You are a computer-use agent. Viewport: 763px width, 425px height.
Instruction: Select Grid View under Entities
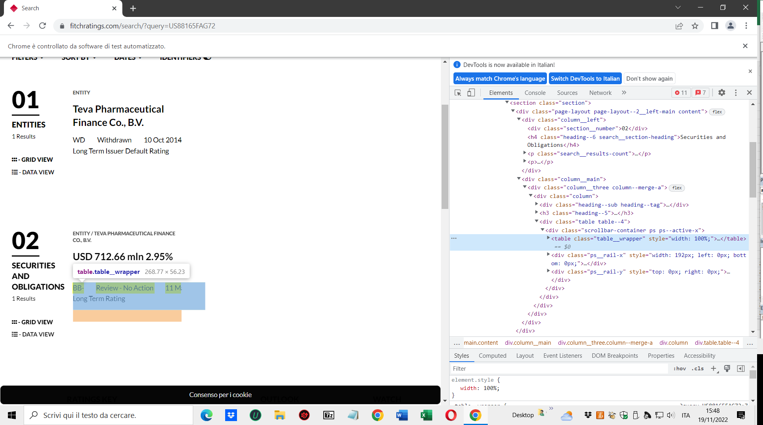[x=32, y=159]
